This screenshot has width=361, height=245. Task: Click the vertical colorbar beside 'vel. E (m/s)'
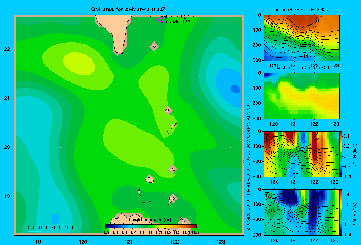coord(341,212)
